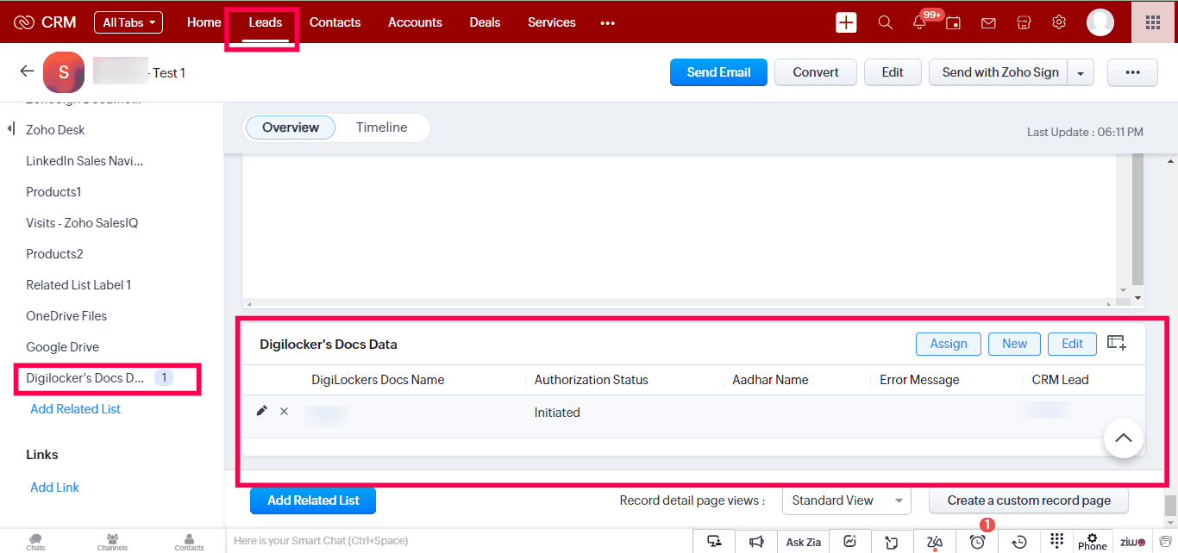Open the Contacts module tab
The height and width of the screenshot is (553, 1178).
pos(335,22)
